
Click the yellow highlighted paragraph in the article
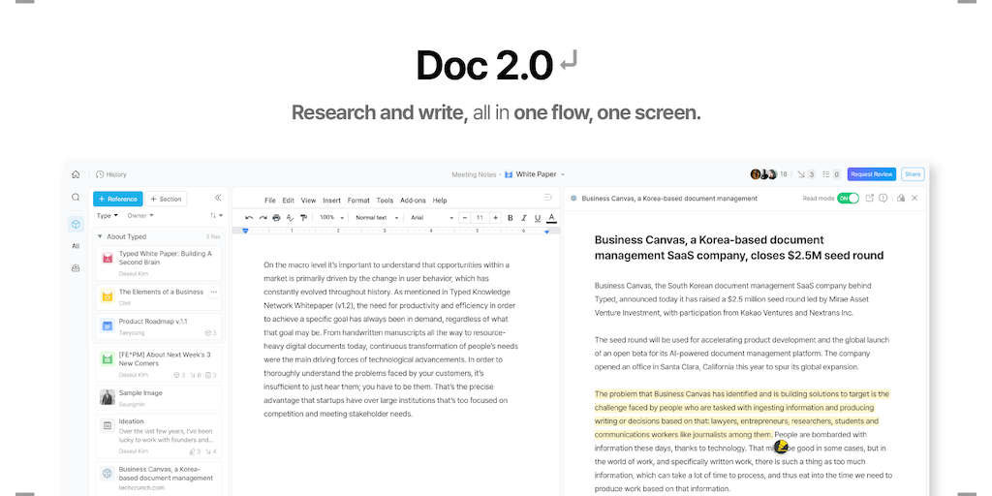tap(741, 415)
